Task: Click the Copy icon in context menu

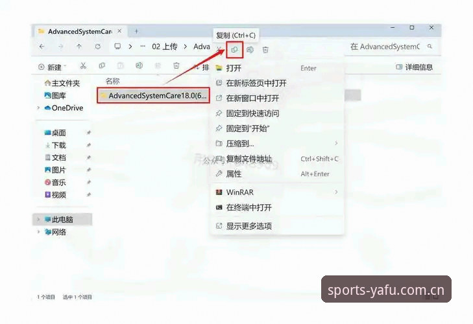Action: click(234, 50)
